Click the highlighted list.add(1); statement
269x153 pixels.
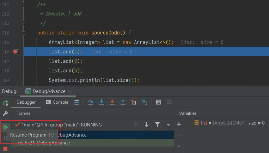[65, 52]
